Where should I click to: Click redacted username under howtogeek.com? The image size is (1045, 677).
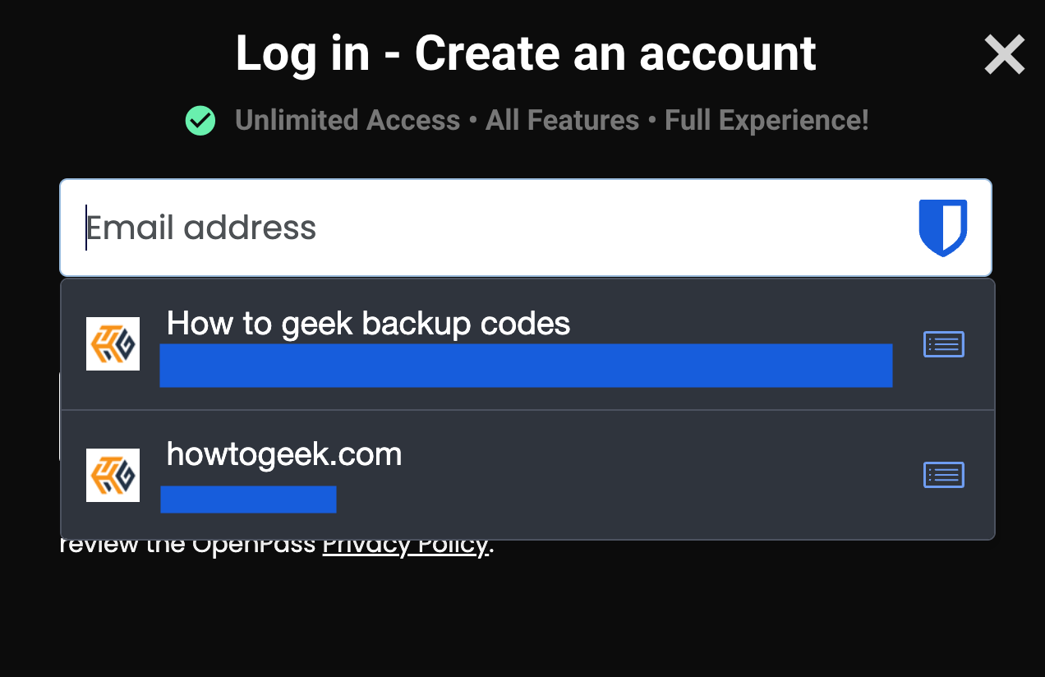tap(248, 499)
